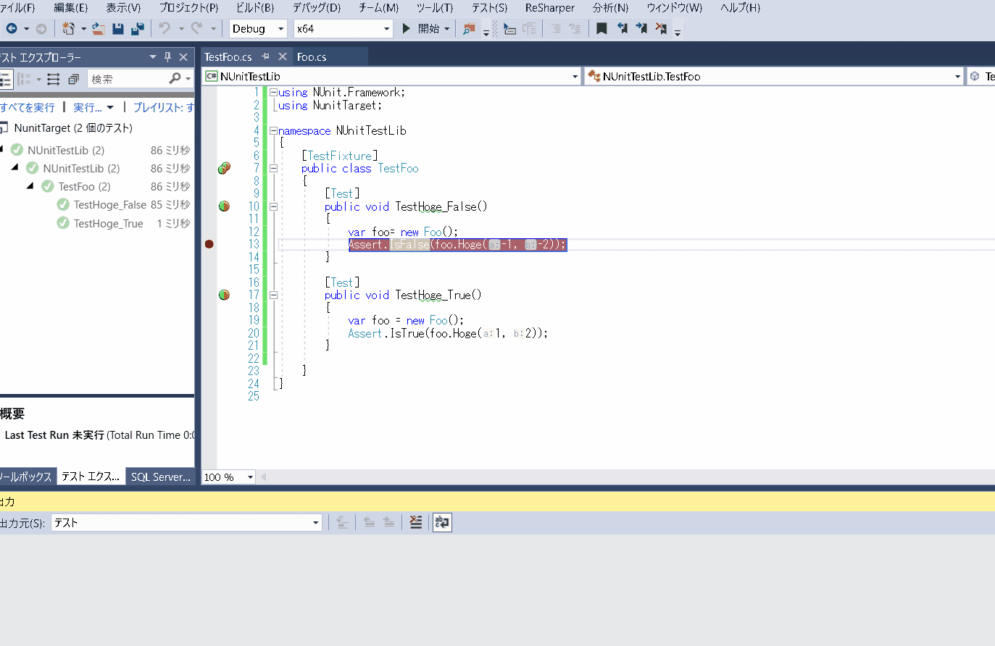Click the test status marker on line 17
Screen dimensions: 995x646
[x=225, y=295]
